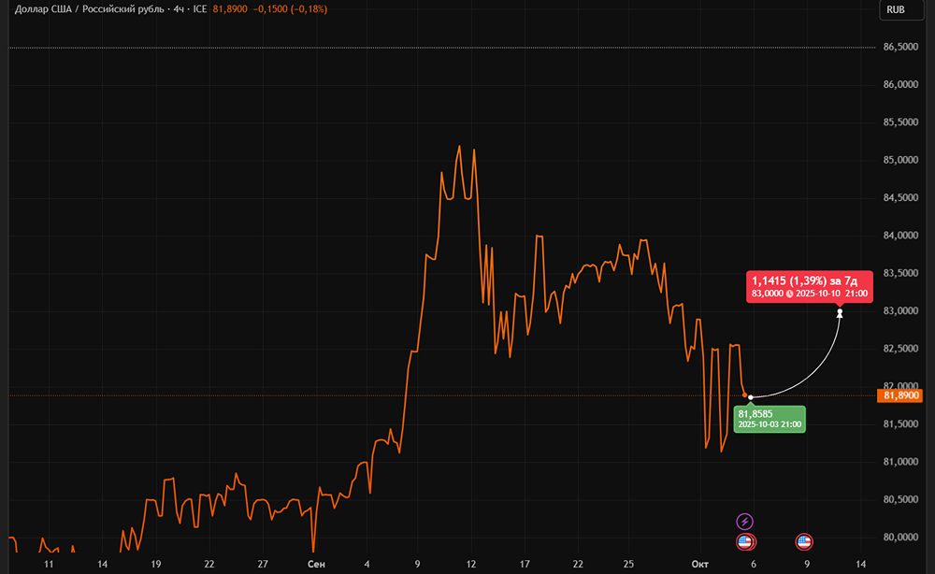935x574 pixels.
Task: Click the purple lightning event icon
Action: 744,522
